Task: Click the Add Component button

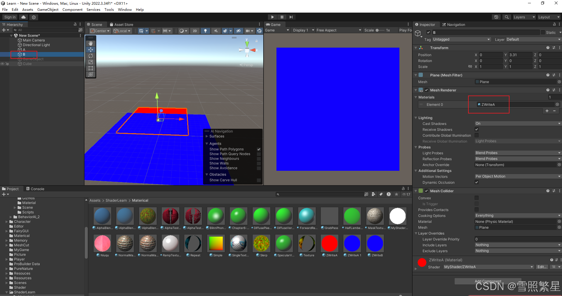Action: pos(488,281)
